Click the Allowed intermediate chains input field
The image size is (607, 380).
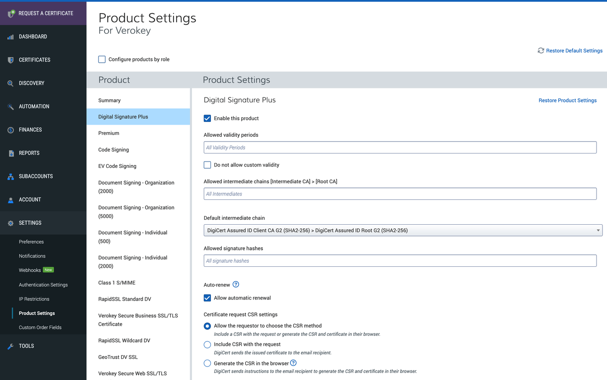point(400,194)
